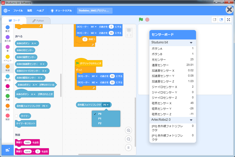Click the block palette vertical scrollbar

coord(61,85)
